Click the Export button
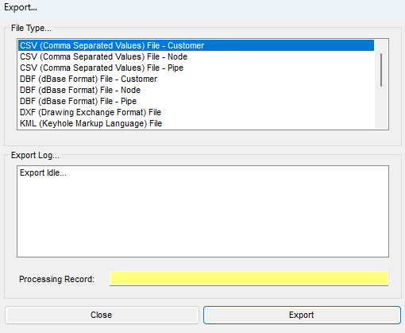The height and width of the screenshot is (333, 405). (x=302, y=315)
